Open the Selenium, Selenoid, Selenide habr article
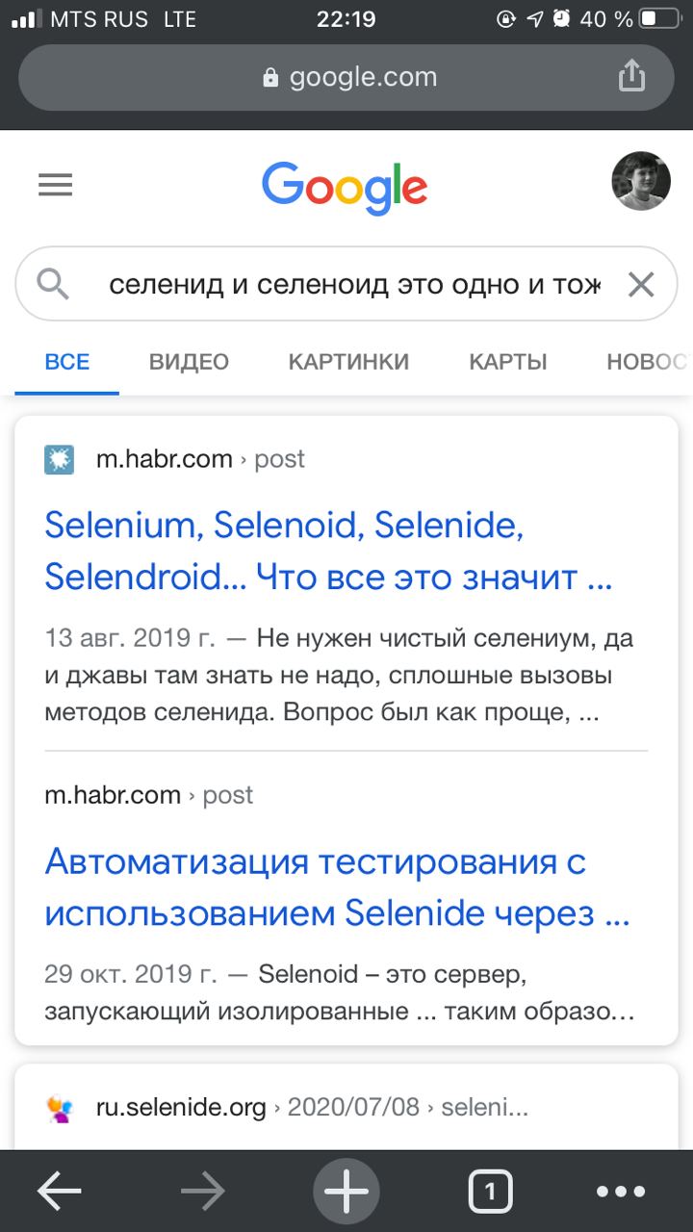 [329, 552]
